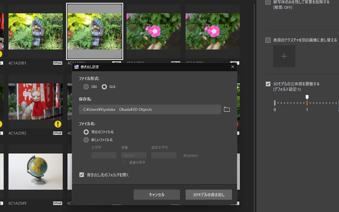Click the DPRAW badge under 4C1A2081

point(58,63)
